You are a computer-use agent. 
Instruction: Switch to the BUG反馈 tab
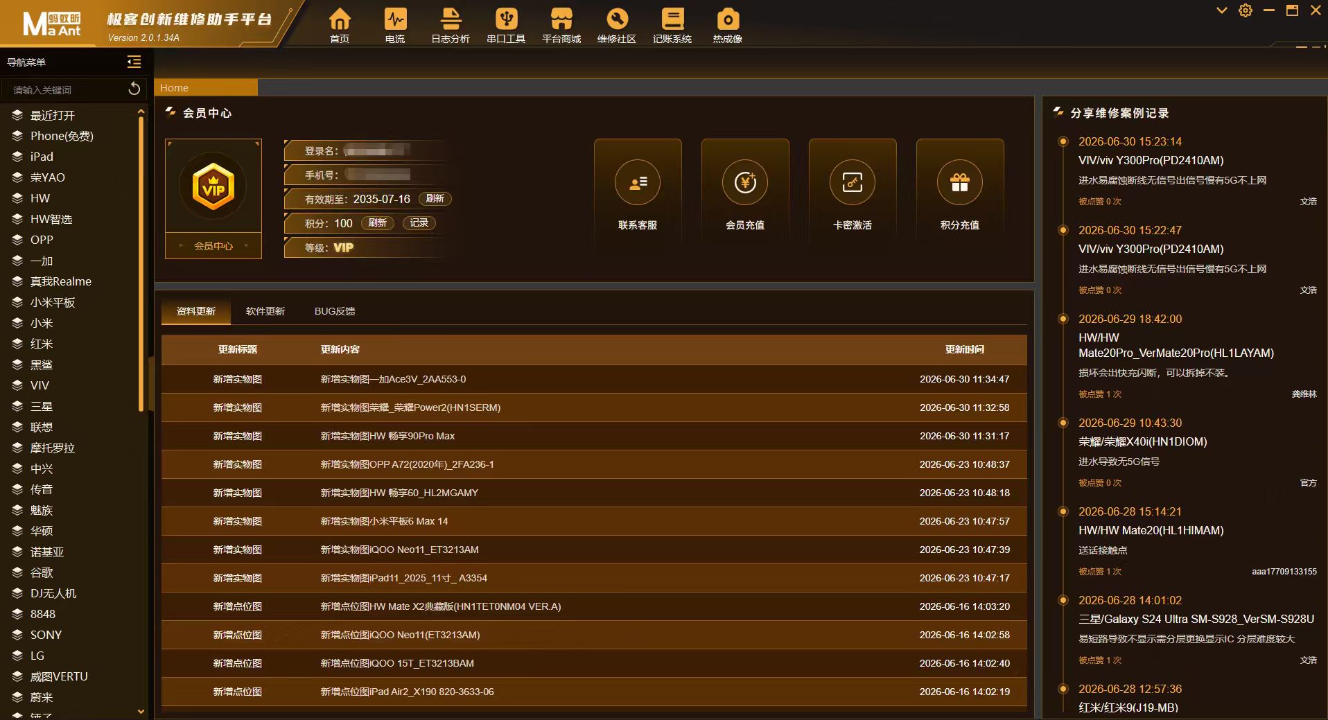[335, 311]
